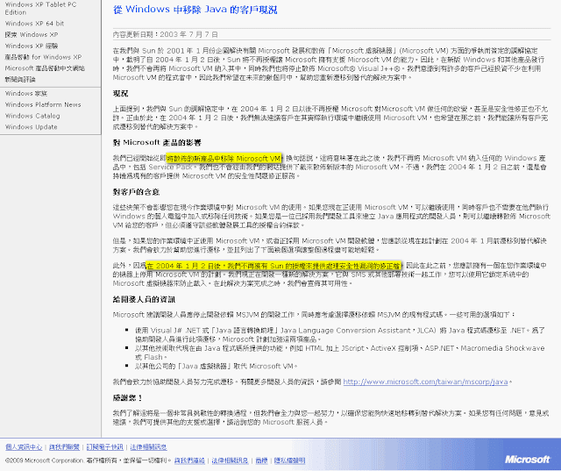Click the 對客戶的含意 heading
The image size is (561, 471).
[x=137, y=192]
